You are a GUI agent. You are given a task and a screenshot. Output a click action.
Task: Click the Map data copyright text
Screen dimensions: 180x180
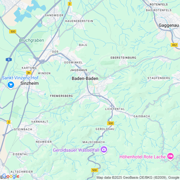138,177
